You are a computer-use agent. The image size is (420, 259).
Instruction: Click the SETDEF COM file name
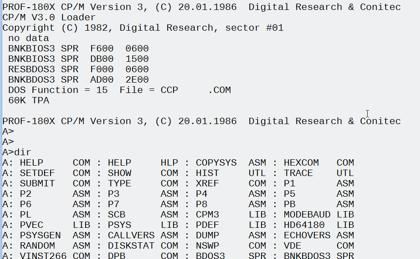(55, 173)
